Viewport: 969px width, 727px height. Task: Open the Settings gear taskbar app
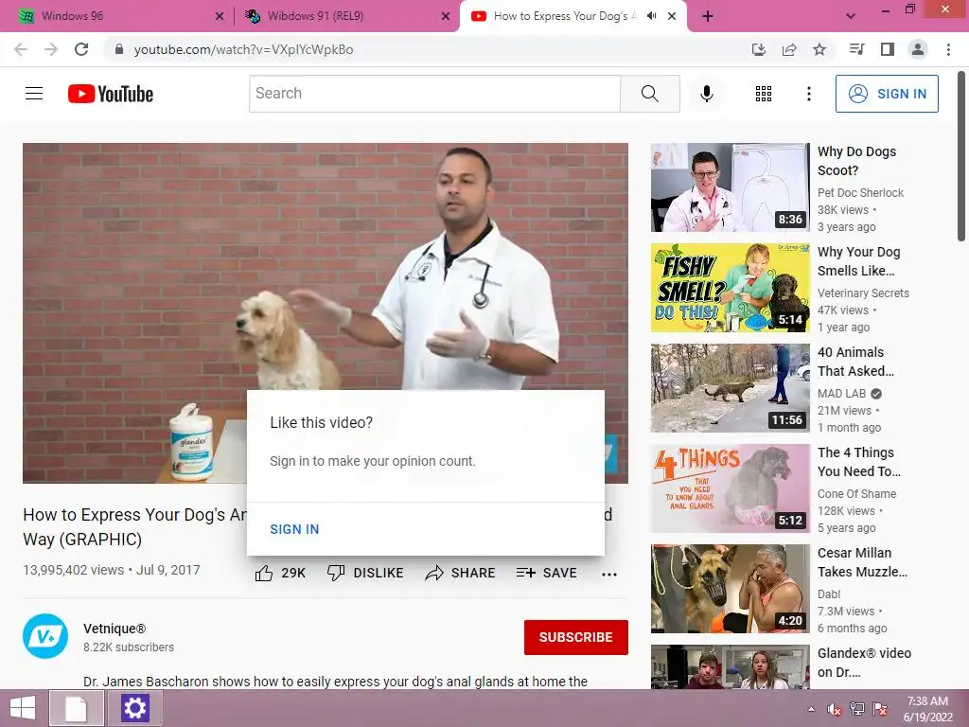click(x=134, y=708)
